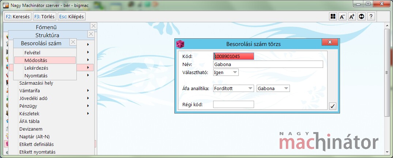Choose Lekérdezés in the Besorolási szám menu
Image resolution: width=393 pixels, height=158 pixels.
[x=45, y=68]
